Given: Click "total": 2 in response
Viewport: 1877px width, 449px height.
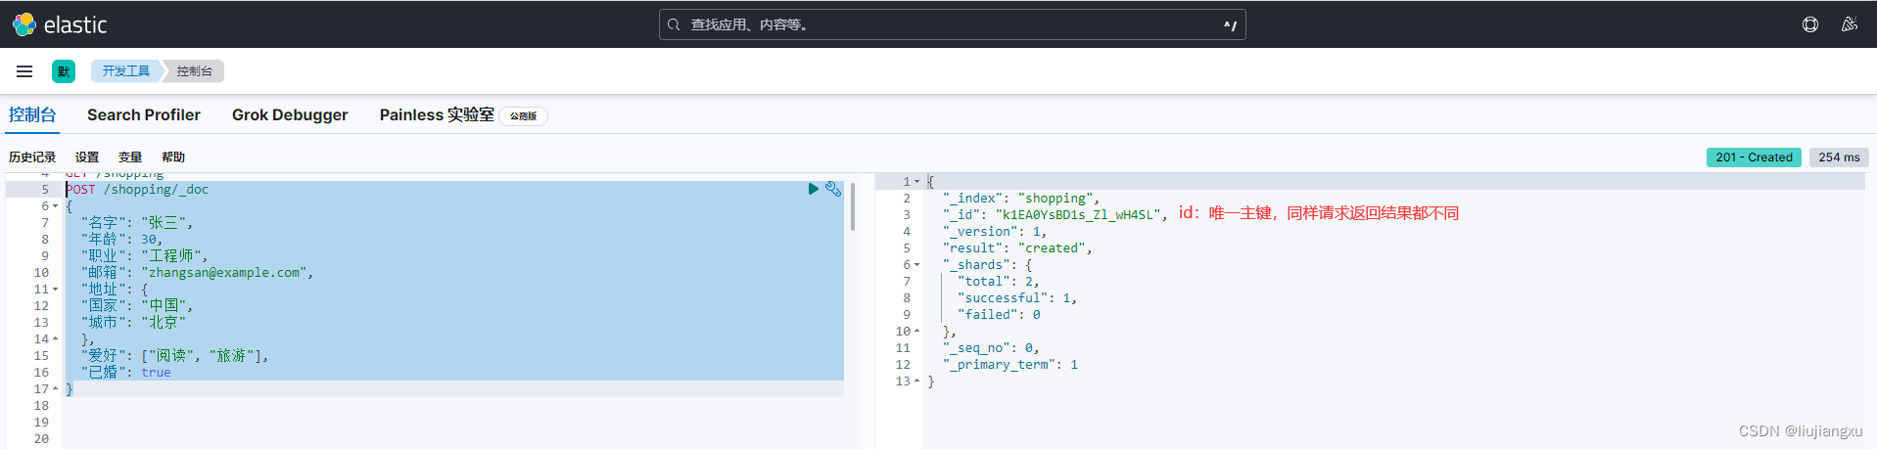Looking at the screenshot, I should (x=999, y=282).
